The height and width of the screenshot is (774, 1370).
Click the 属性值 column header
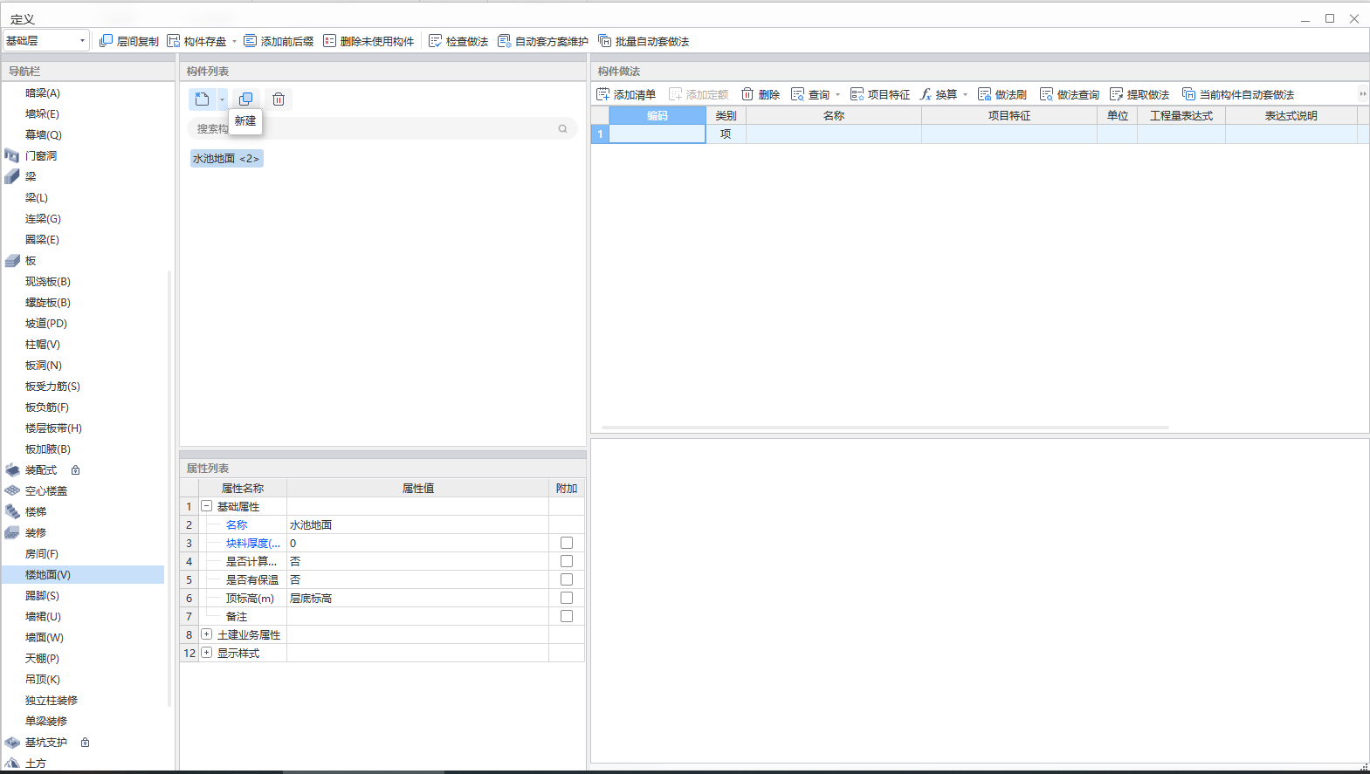(418, 488)
